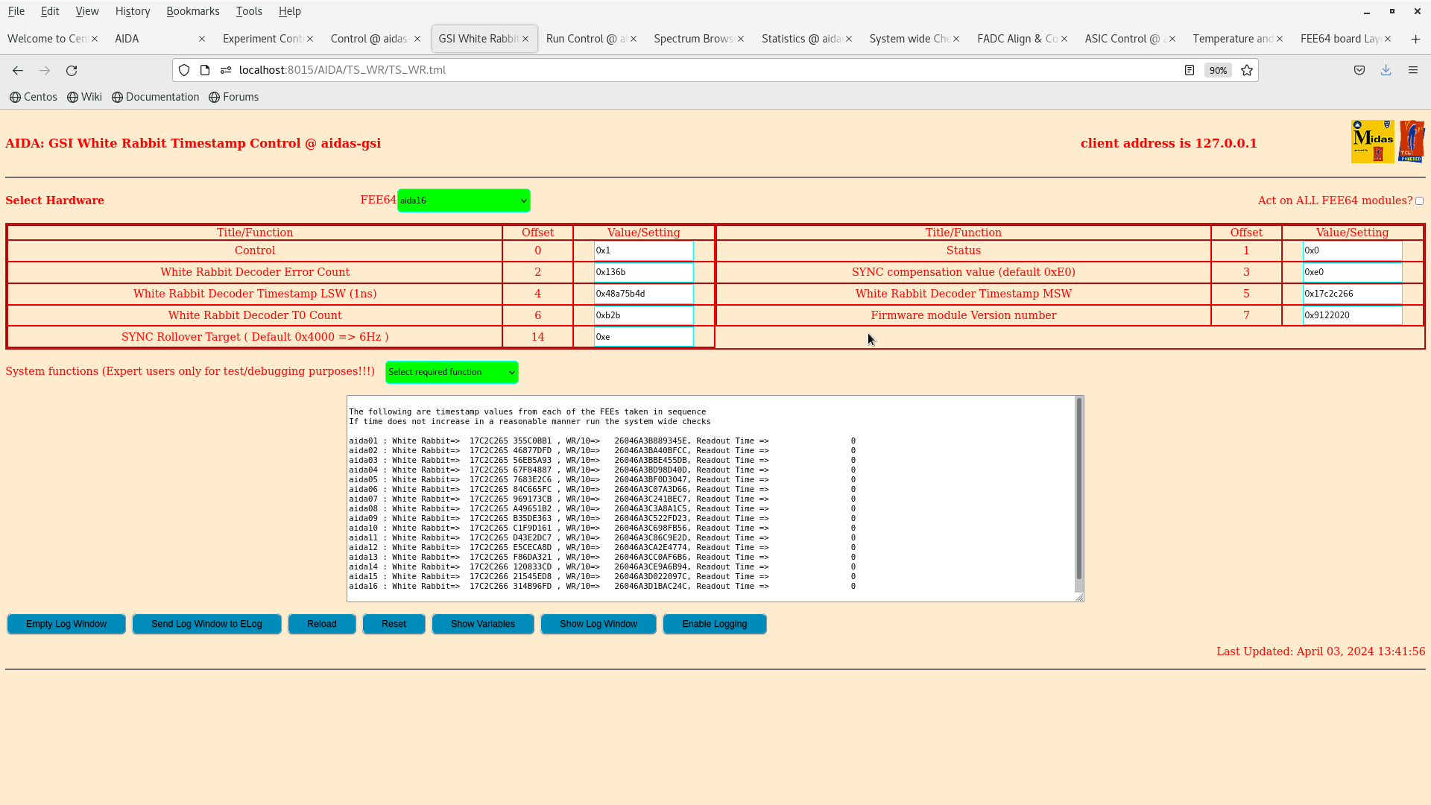1431x805 pixels.
Task: Click the save to Pocket icon
Action: click(1359, 70)
